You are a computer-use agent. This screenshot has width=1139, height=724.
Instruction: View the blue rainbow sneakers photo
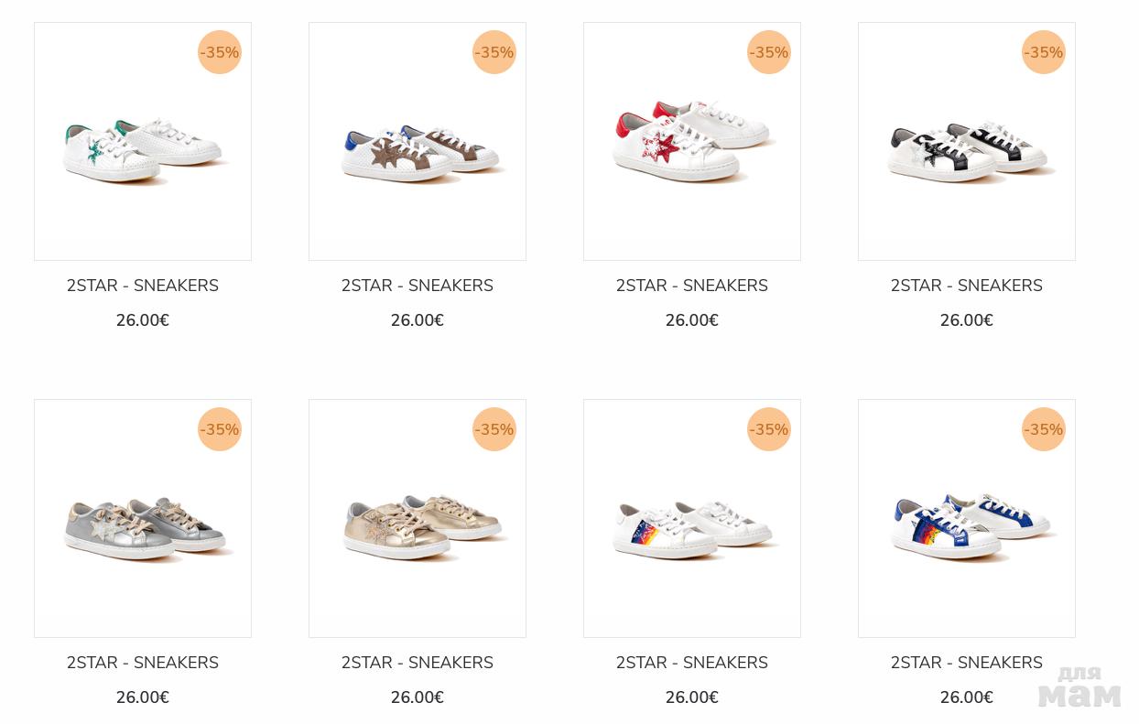tap(967, 525)
